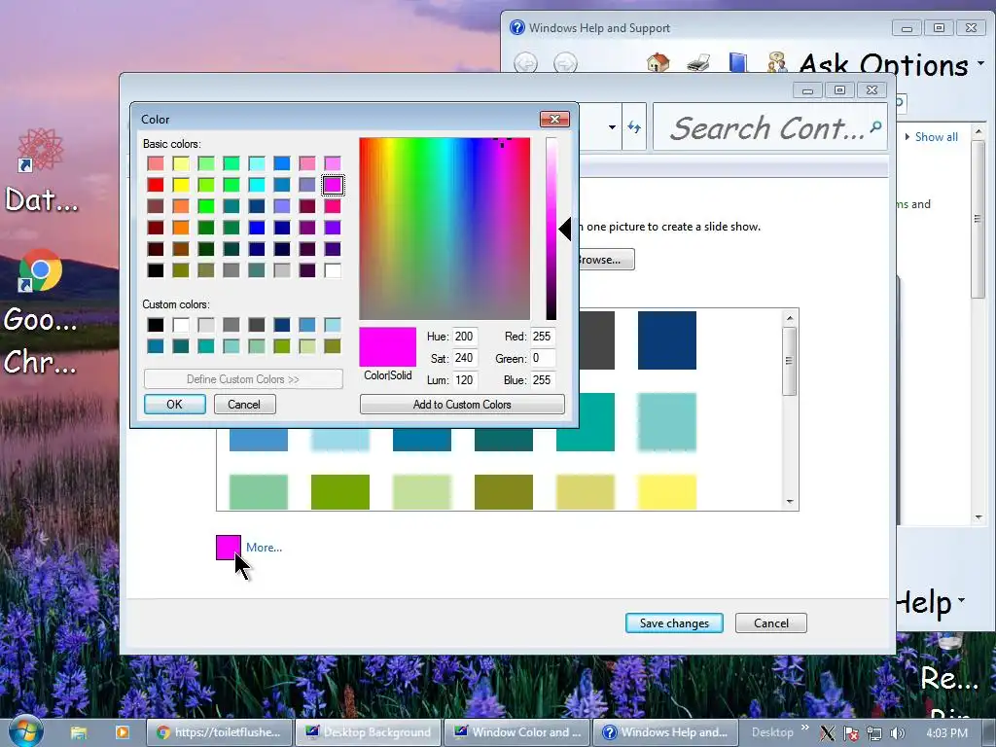Select the pure blue basic color swatch
Screen dimensions: 996x747
click(x=257, y=228)
